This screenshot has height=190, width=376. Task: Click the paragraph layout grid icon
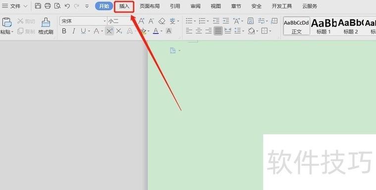[274, 21]
